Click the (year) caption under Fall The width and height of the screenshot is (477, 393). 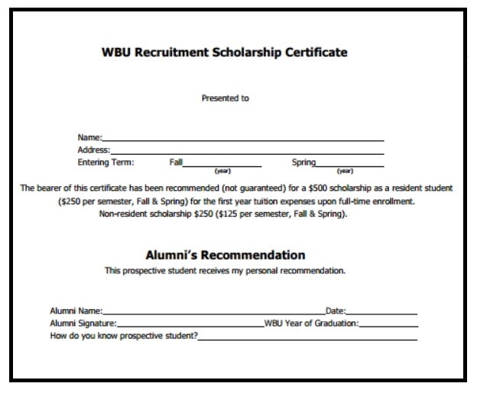click(x=222, y=171)
